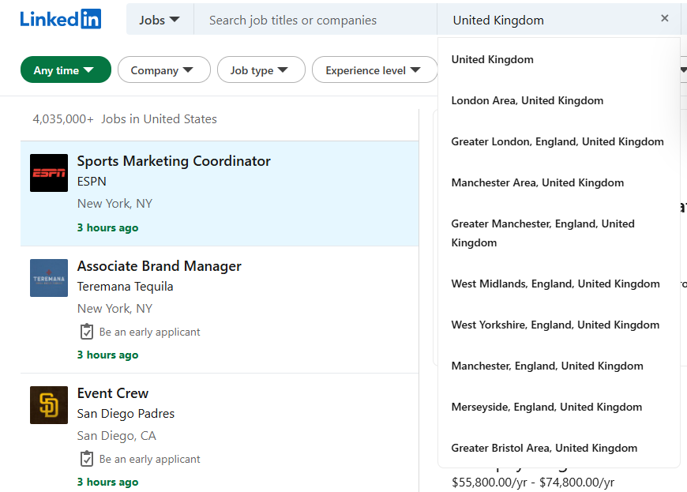Viewport: 687px width, 492px height.
Task: Click 'New York, NY' under ESPN
Action: (114, 204)
